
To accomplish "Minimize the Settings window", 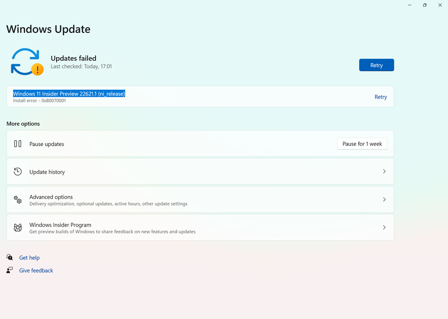I will 409,5.
